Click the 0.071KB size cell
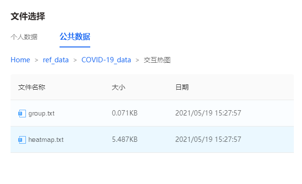This screenshot has height=184, width=302. 125,113
